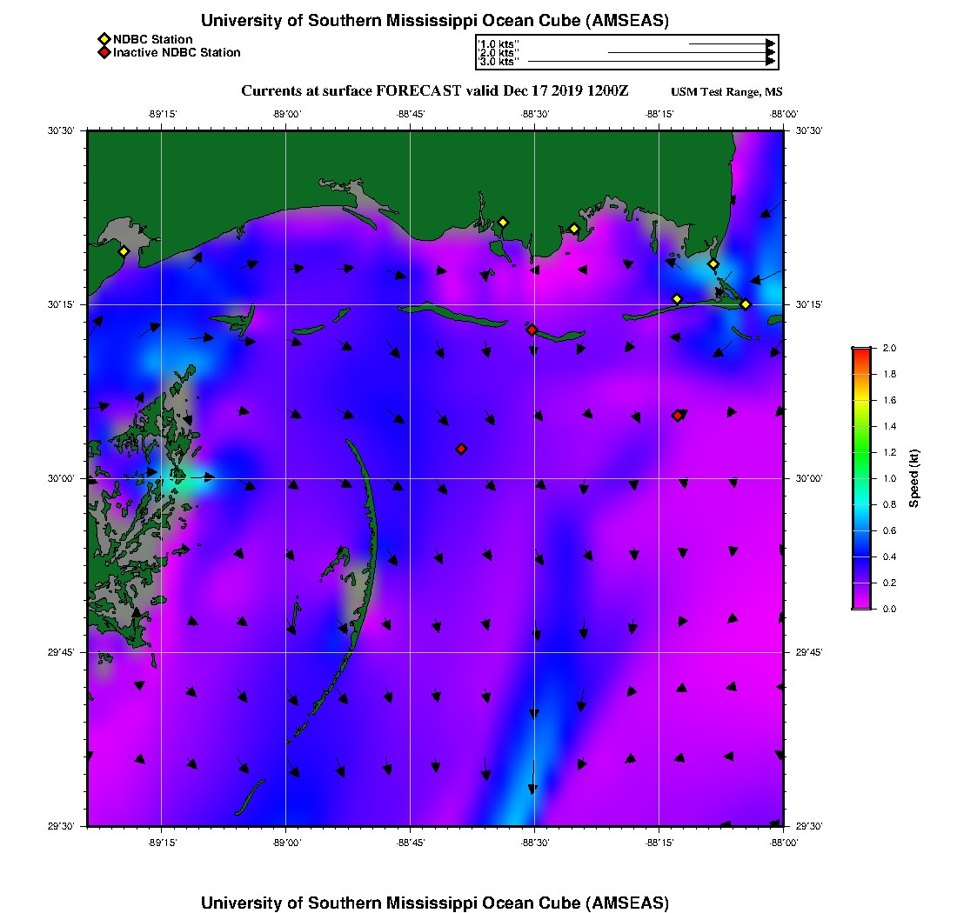Click the 'Speed (kt)' colorbar label
Screen dimensions: 957x913
913,478
